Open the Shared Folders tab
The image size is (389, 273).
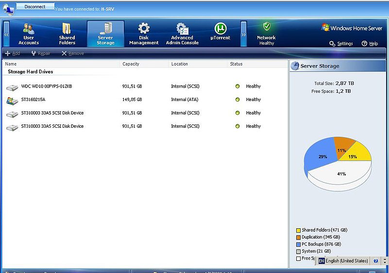pos(67,34)
